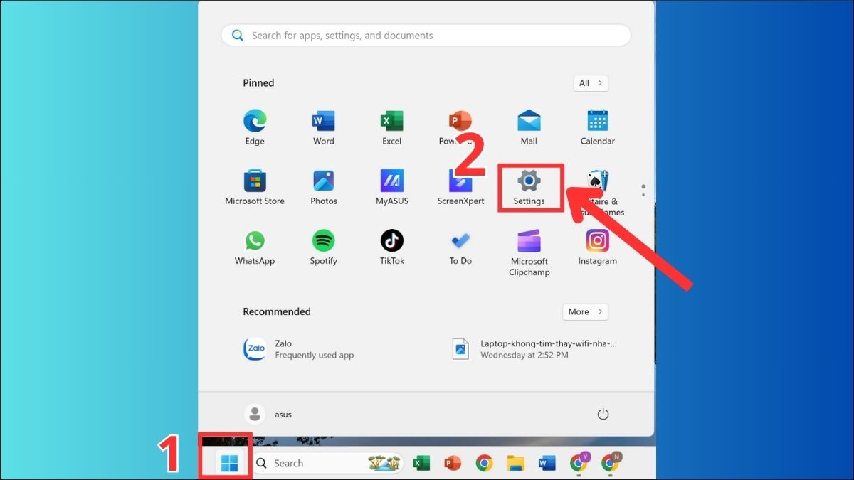Open Edge from pinned apps
Viewport: 854px width, 480px height.
coord(255,128)
